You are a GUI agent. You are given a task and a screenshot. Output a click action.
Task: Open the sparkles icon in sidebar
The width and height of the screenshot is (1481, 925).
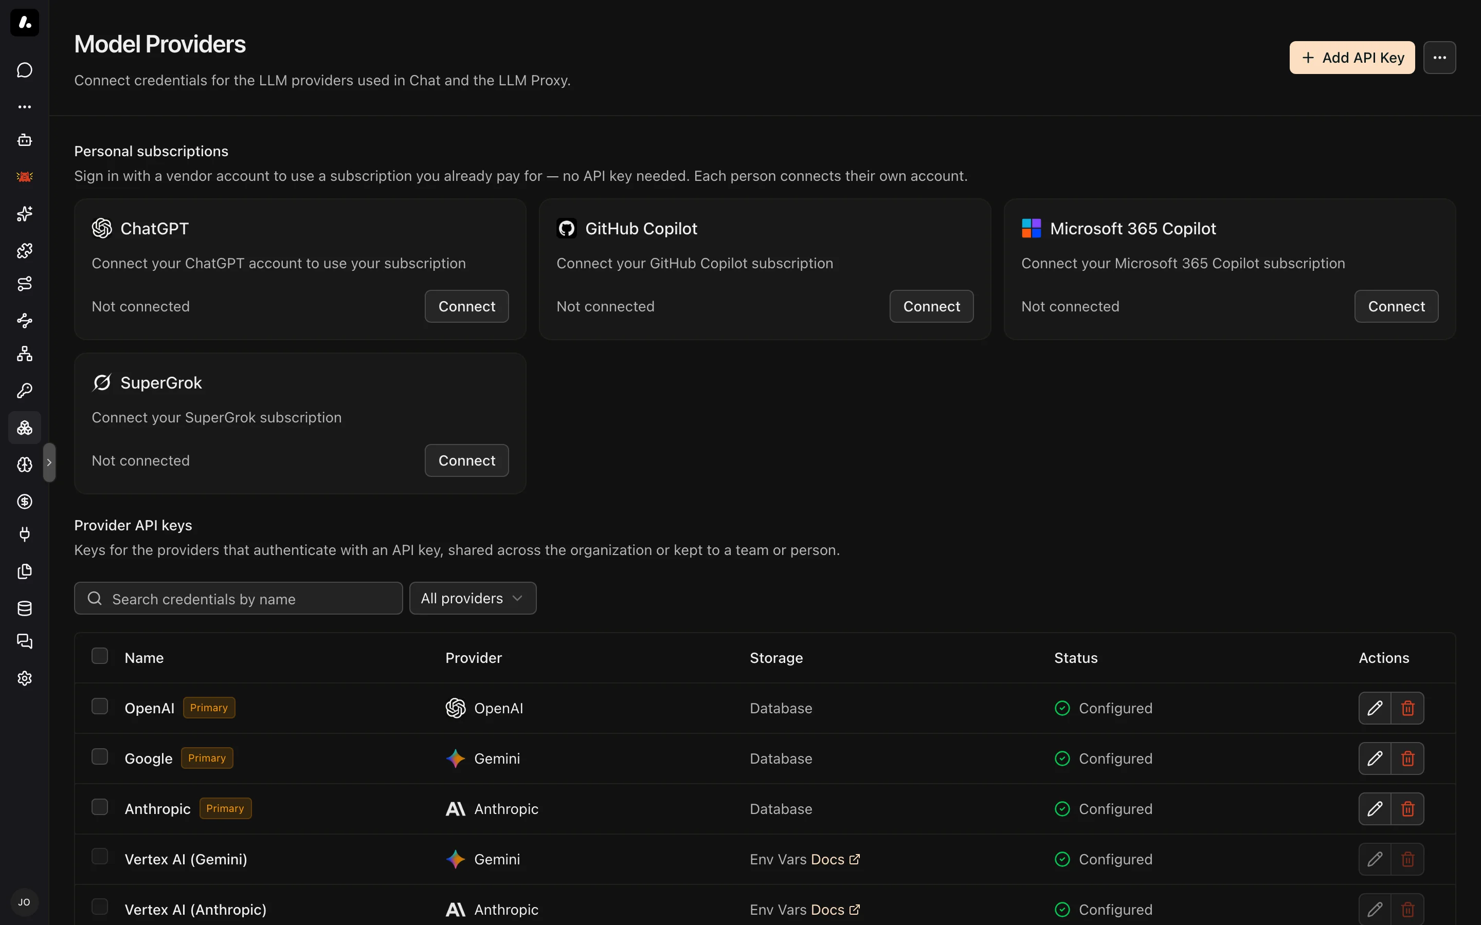pos(25,213)
